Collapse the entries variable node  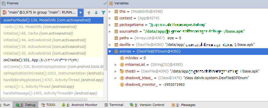pos(110,51)
